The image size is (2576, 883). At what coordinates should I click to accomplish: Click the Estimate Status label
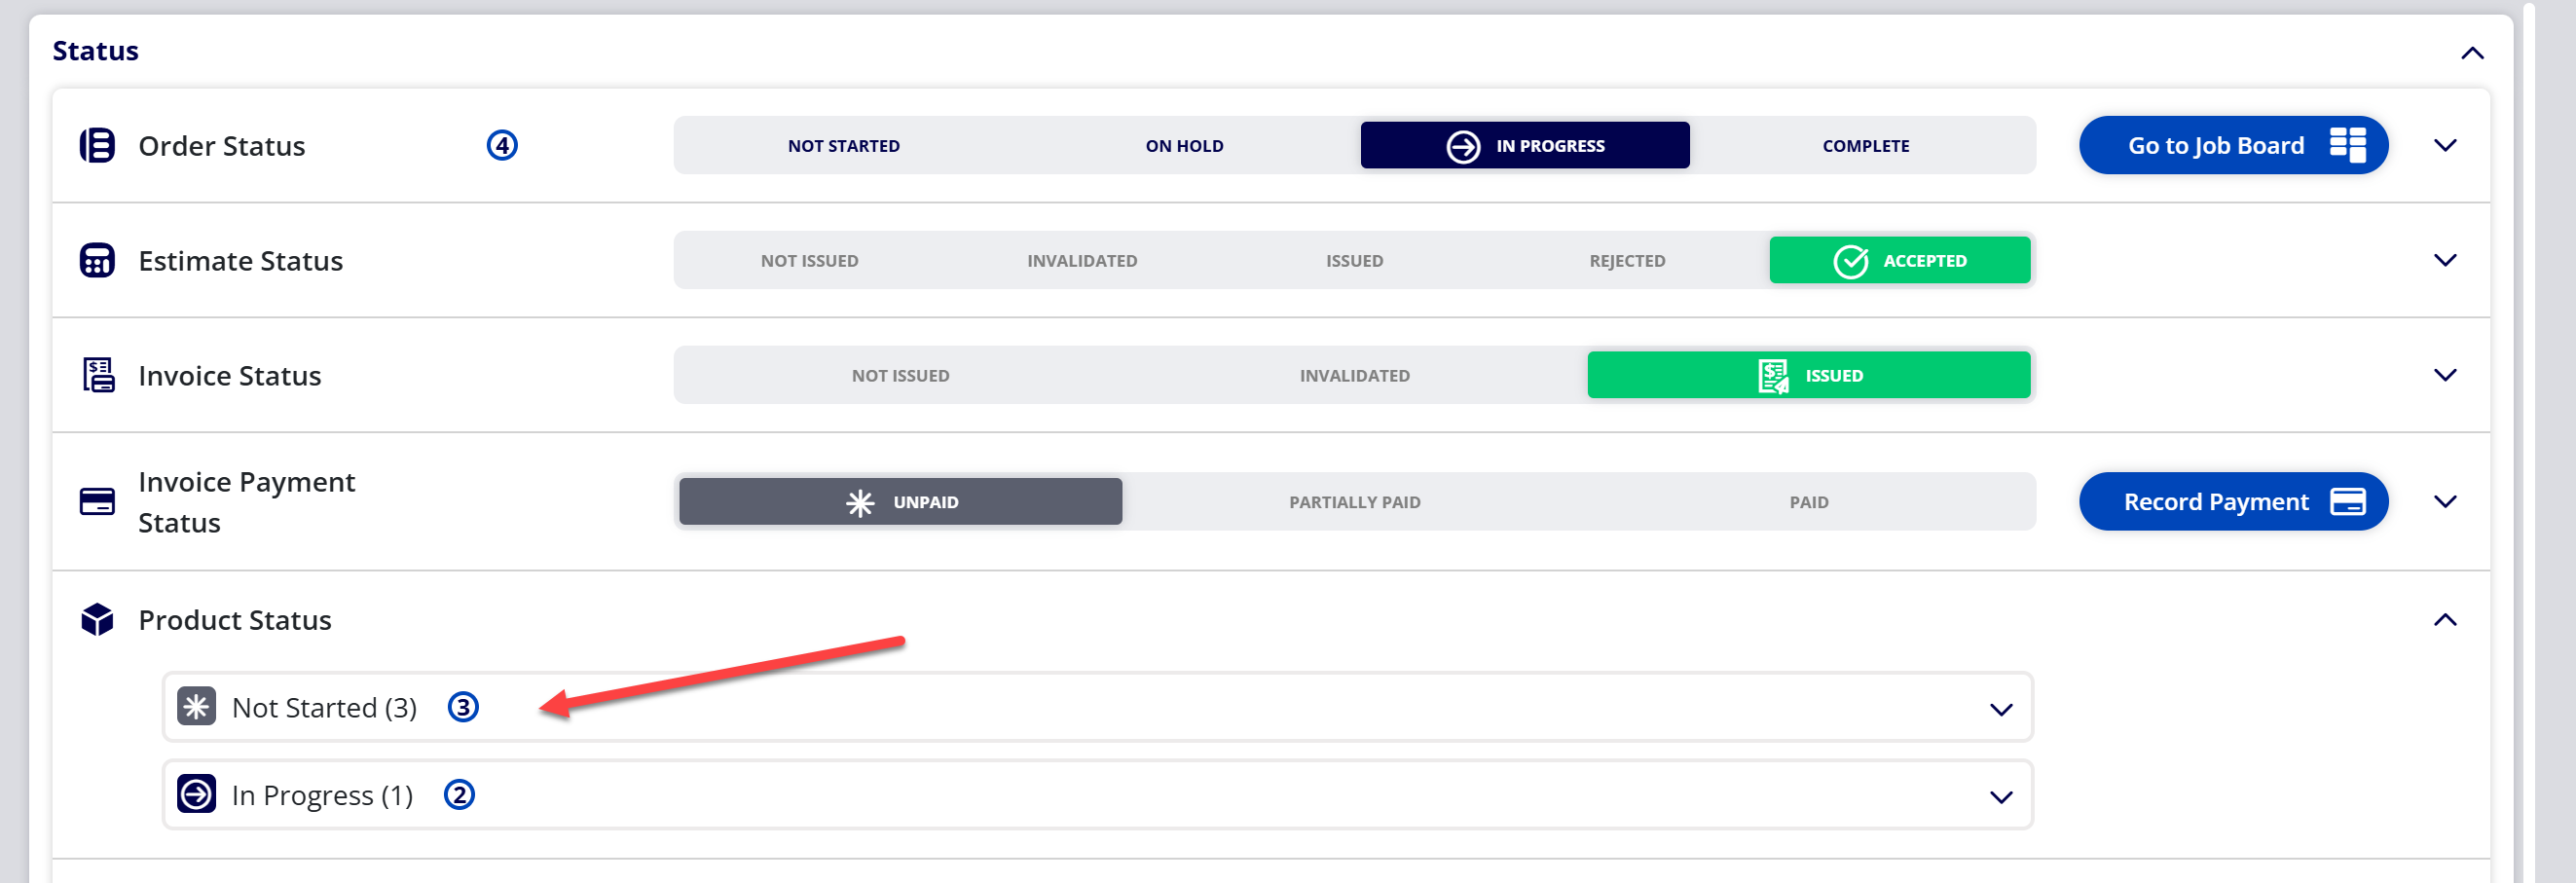coord(240,261)
